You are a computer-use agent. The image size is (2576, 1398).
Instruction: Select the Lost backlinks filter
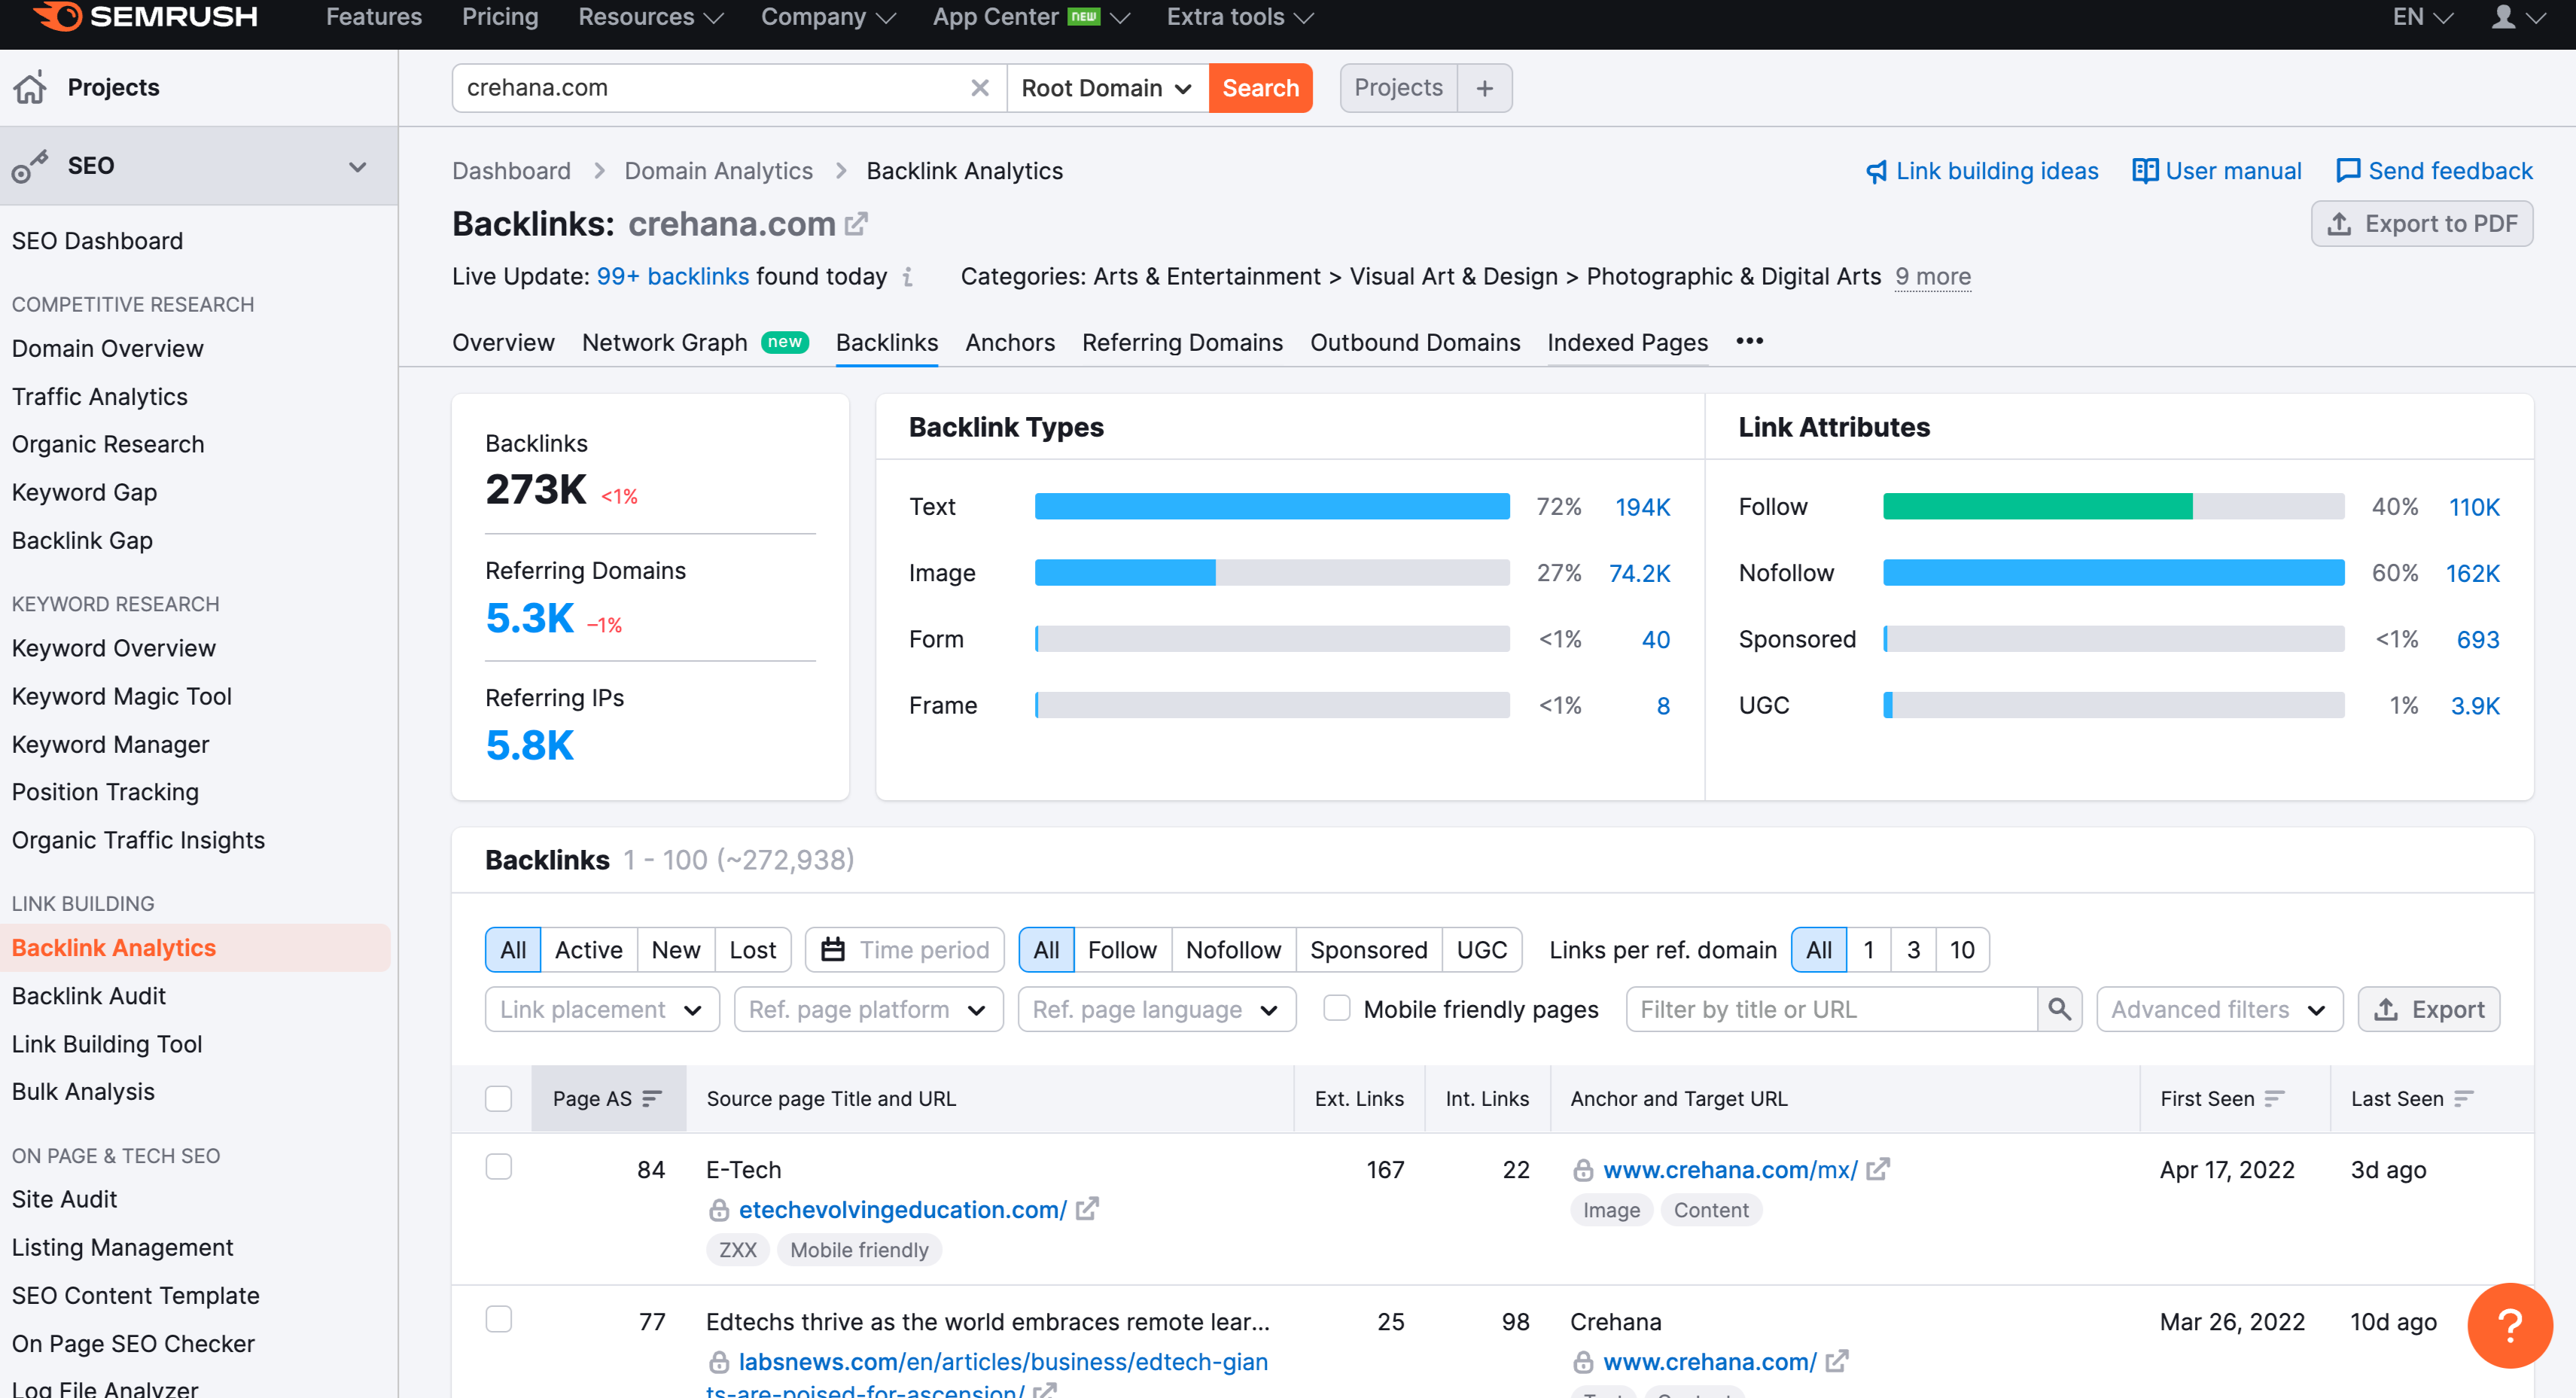coord(752,950)
